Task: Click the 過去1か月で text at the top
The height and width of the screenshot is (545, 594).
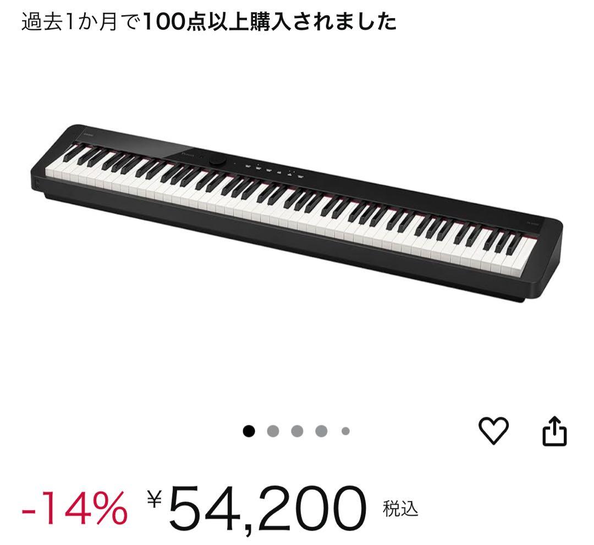Action: coord(81,21)
